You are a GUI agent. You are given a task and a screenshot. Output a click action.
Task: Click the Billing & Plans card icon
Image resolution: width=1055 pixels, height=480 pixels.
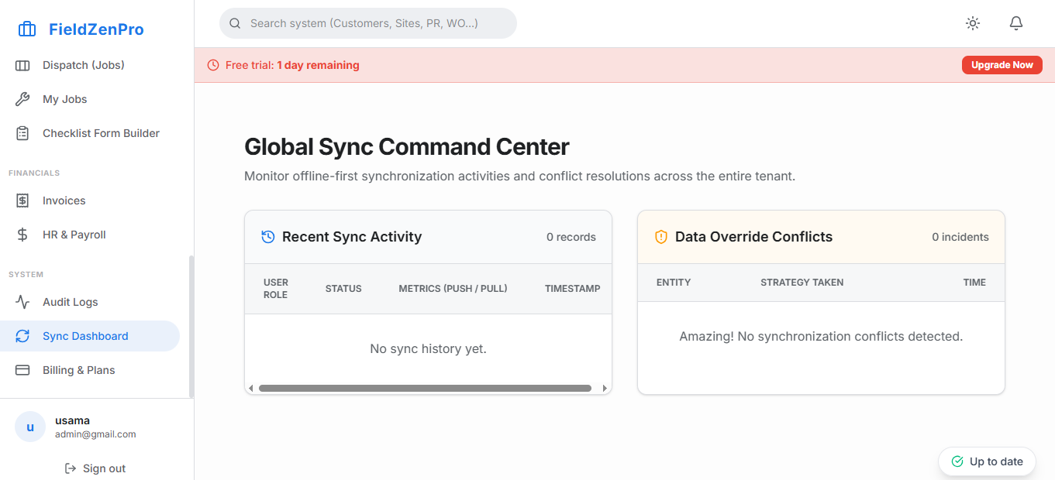point(22,370)
